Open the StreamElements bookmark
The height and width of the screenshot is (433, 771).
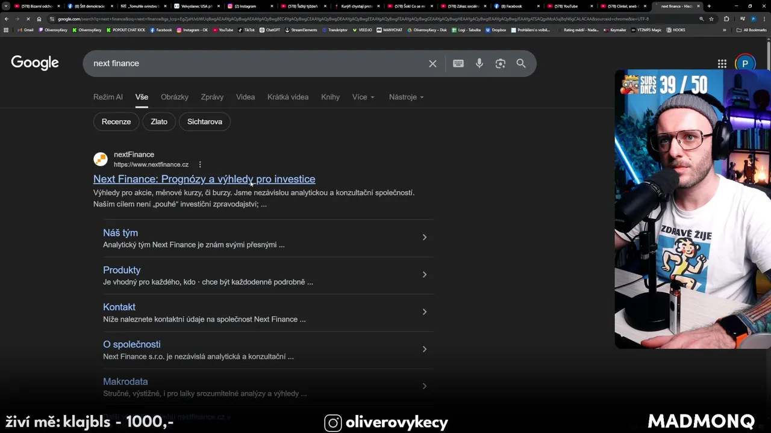[x=301, y=29]
